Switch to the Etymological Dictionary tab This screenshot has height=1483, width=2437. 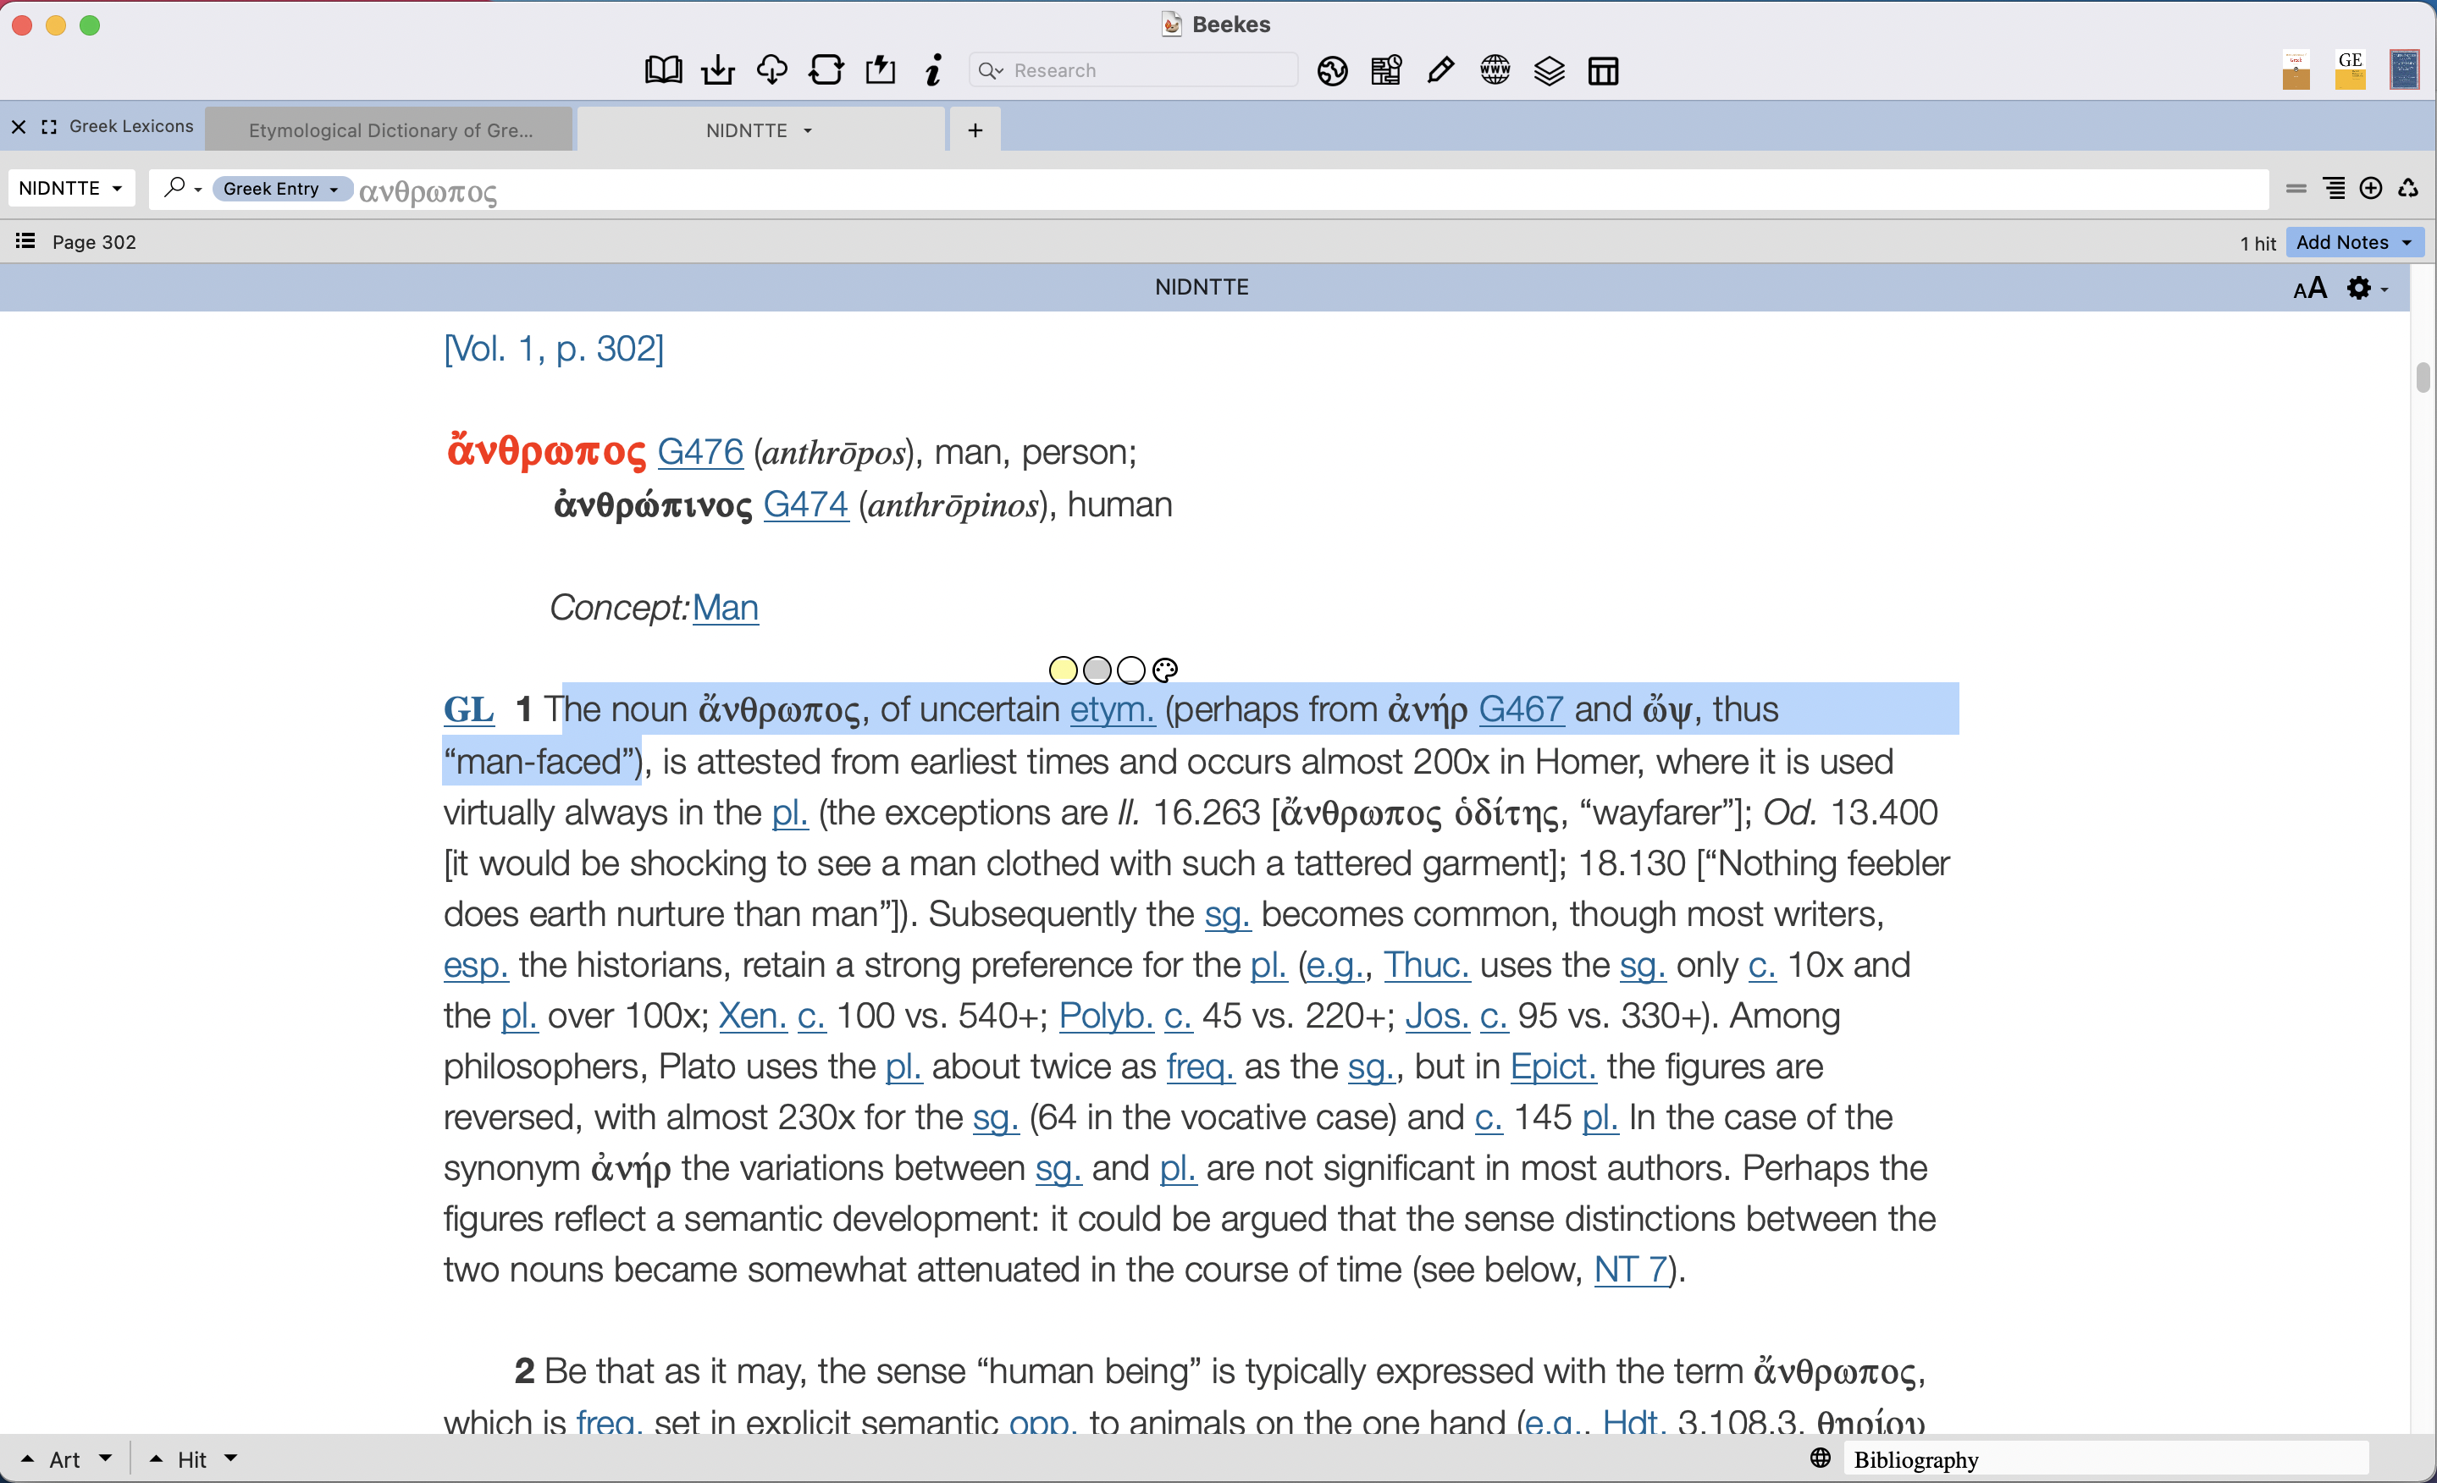(390, 129)
